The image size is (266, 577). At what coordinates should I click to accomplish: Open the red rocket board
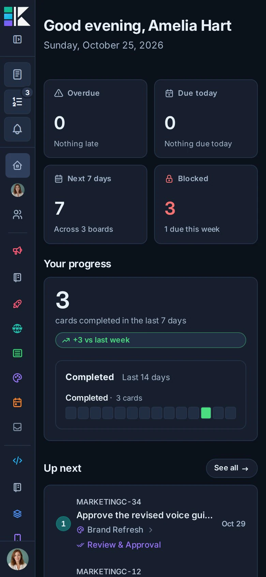point(17,304)
